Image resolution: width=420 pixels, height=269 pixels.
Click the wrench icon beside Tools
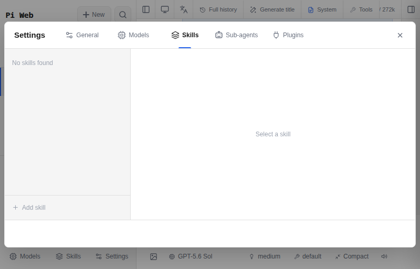(x=353, y=10)
